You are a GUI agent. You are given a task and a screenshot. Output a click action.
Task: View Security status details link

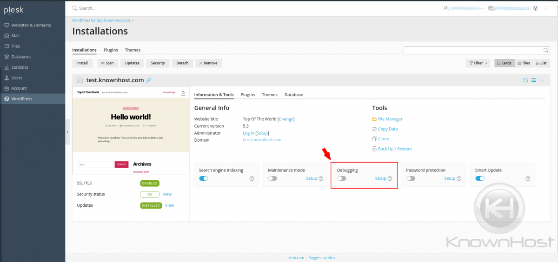point(167,194)
